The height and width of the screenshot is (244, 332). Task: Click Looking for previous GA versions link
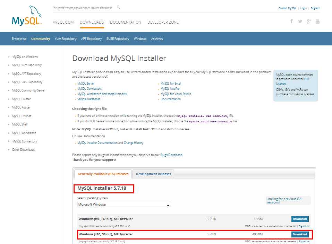pos(284,201)
